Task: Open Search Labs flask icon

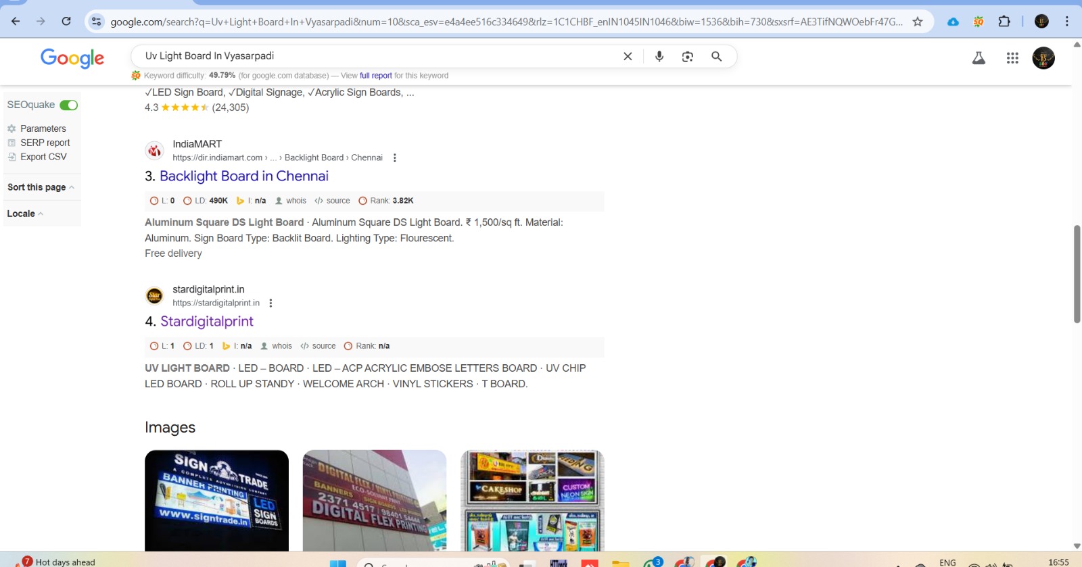Action: pos(978,58)
